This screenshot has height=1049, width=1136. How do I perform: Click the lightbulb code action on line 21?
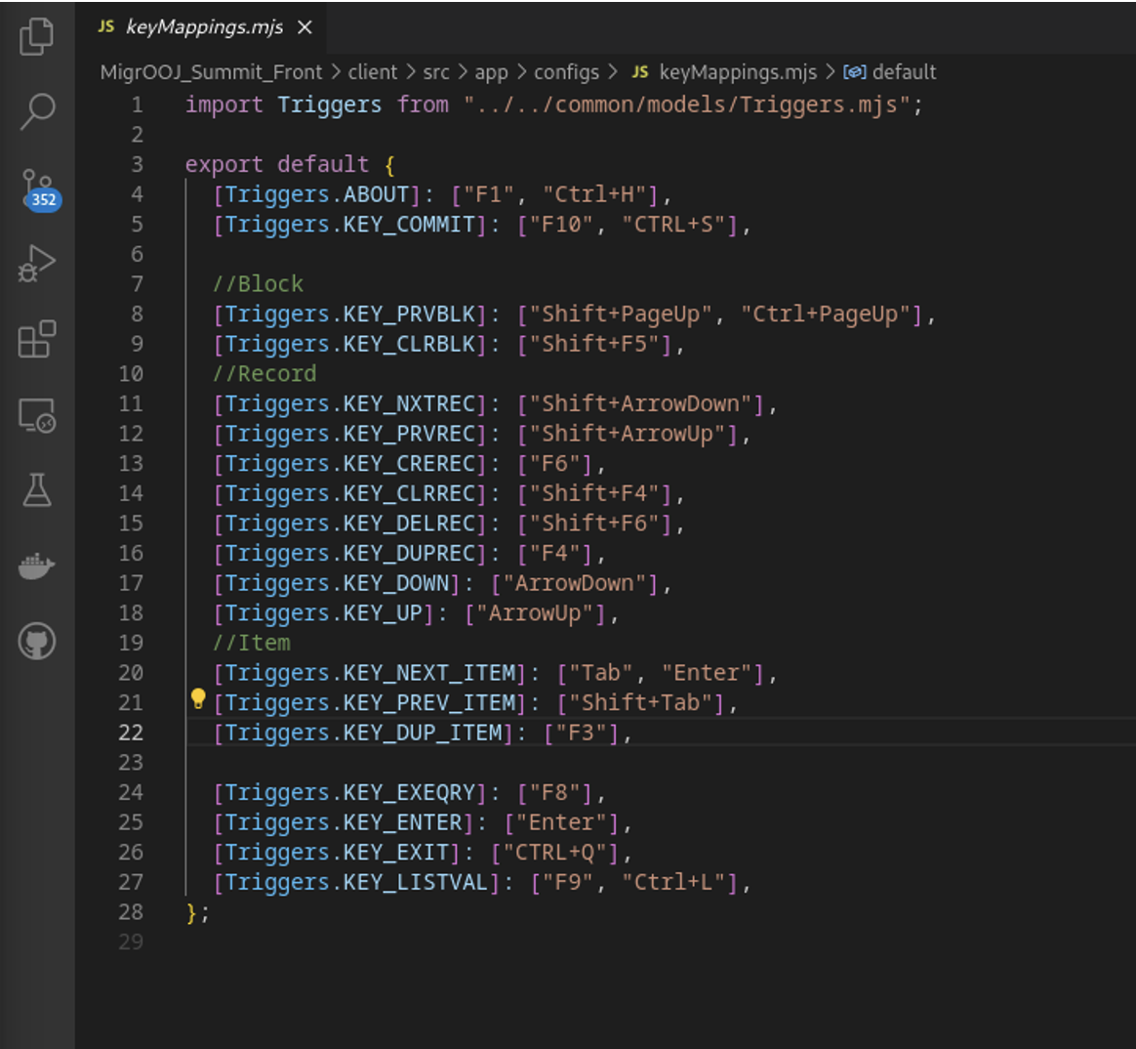tap(198, 699)
